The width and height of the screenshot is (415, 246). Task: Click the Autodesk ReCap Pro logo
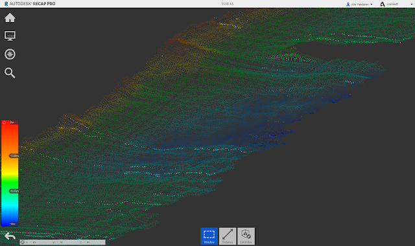[30, 4]
